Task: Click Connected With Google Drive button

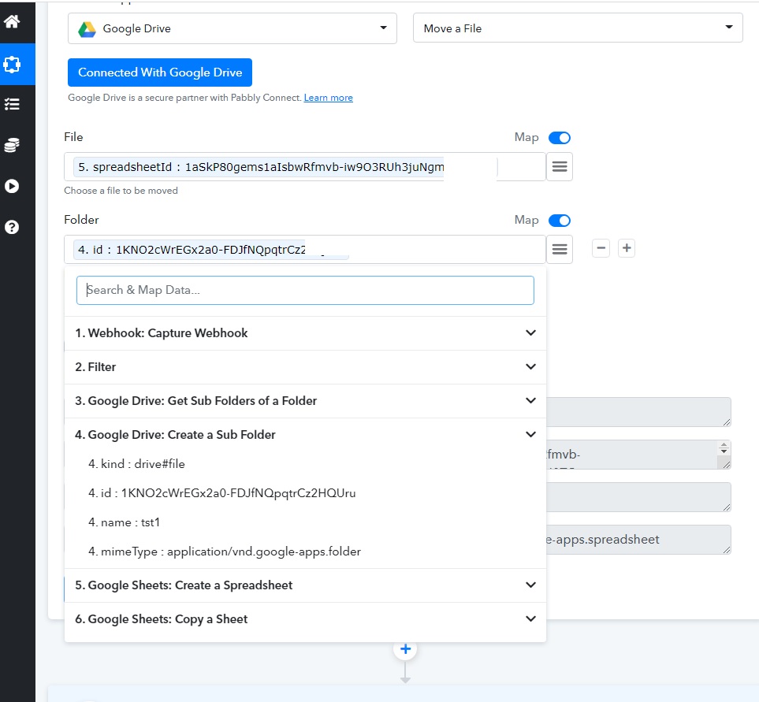Action: (x=160, y=72)
